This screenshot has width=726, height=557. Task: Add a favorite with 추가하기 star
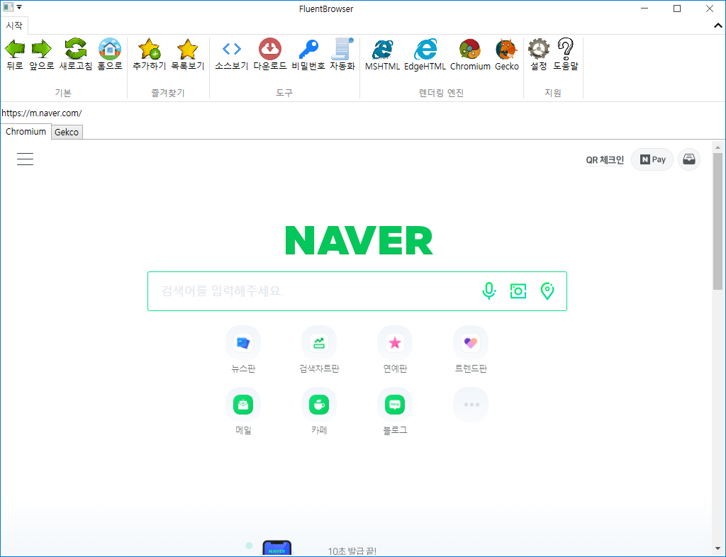coord(149,54)
